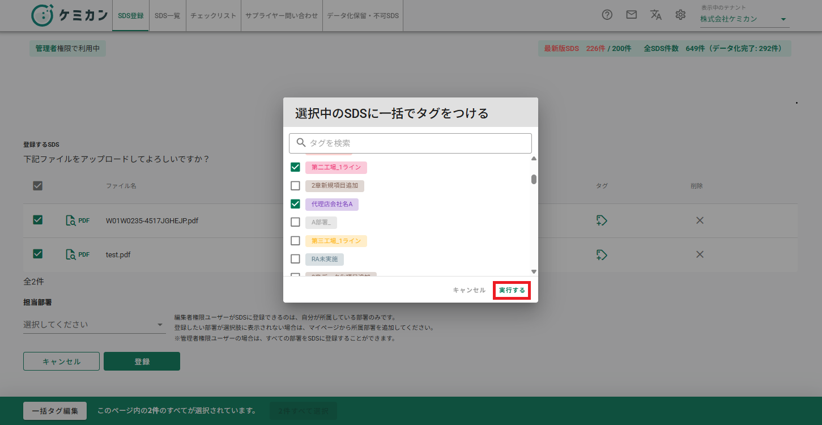Viewport: 822px width, 425px height.
Task: Uncheck the test.pdf row checkbox
Action: (x=38, y=254)
